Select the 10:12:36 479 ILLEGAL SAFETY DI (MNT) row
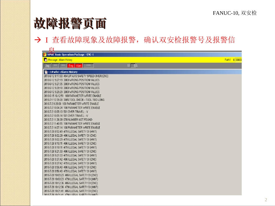 [x=71, y=187]
